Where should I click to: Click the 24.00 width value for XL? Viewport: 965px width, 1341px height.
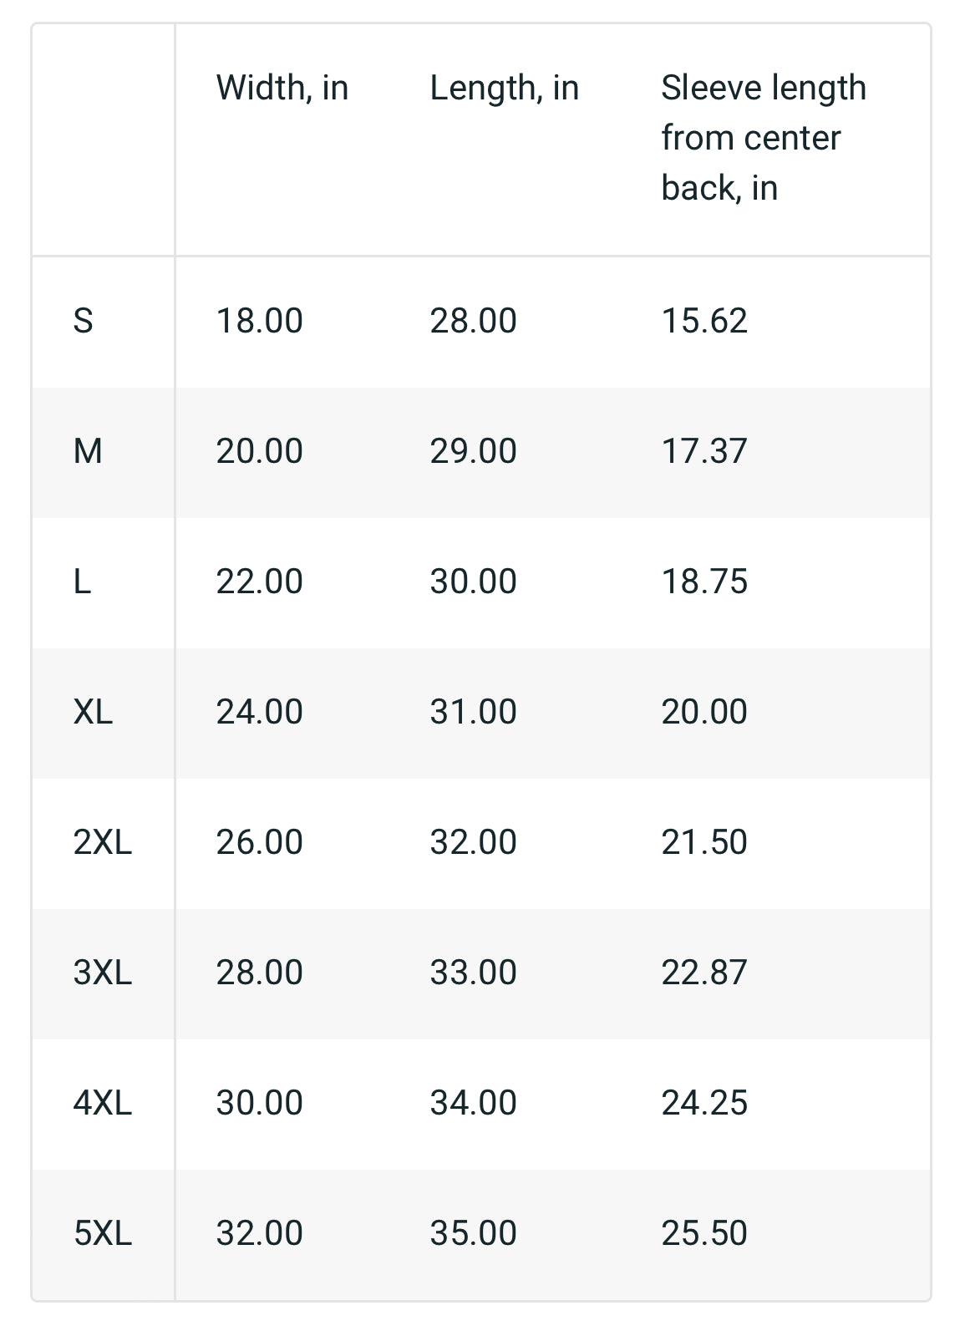click(x=259, y=712)
